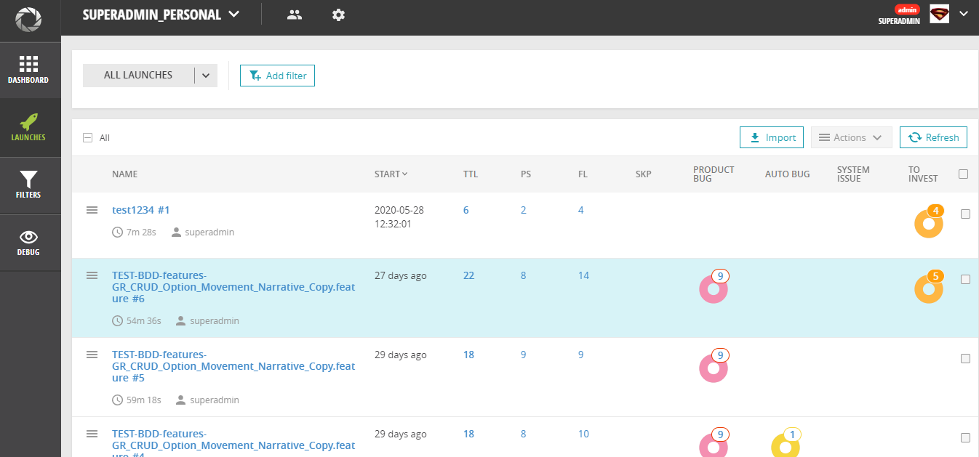Viewport: 979px width, 457px height.
Task: Click passed count 2 for test1234
Action: click(x=524, y=210)
